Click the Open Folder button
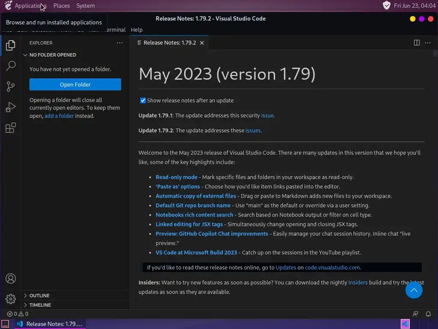438x329 pixels. 75,84
